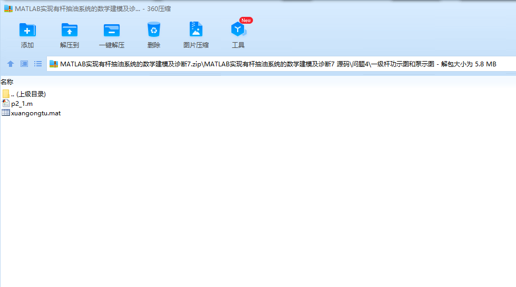Switch to the icon view mode button
The image size is (516, 287).
pos(24,64)
